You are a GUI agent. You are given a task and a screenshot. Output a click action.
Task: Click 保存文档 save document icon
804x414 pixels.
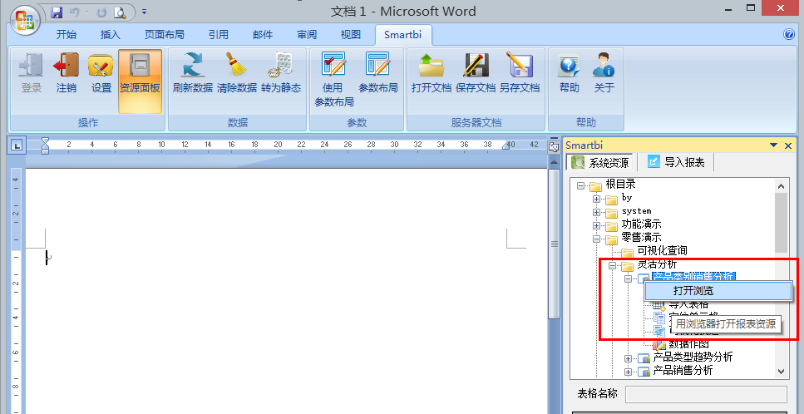pos(476,65)
